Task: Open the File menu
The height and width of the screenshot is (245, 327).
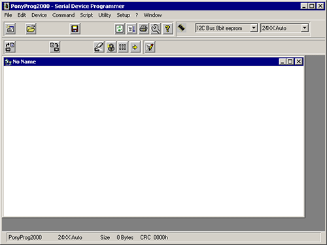Action: coord(8,15)
